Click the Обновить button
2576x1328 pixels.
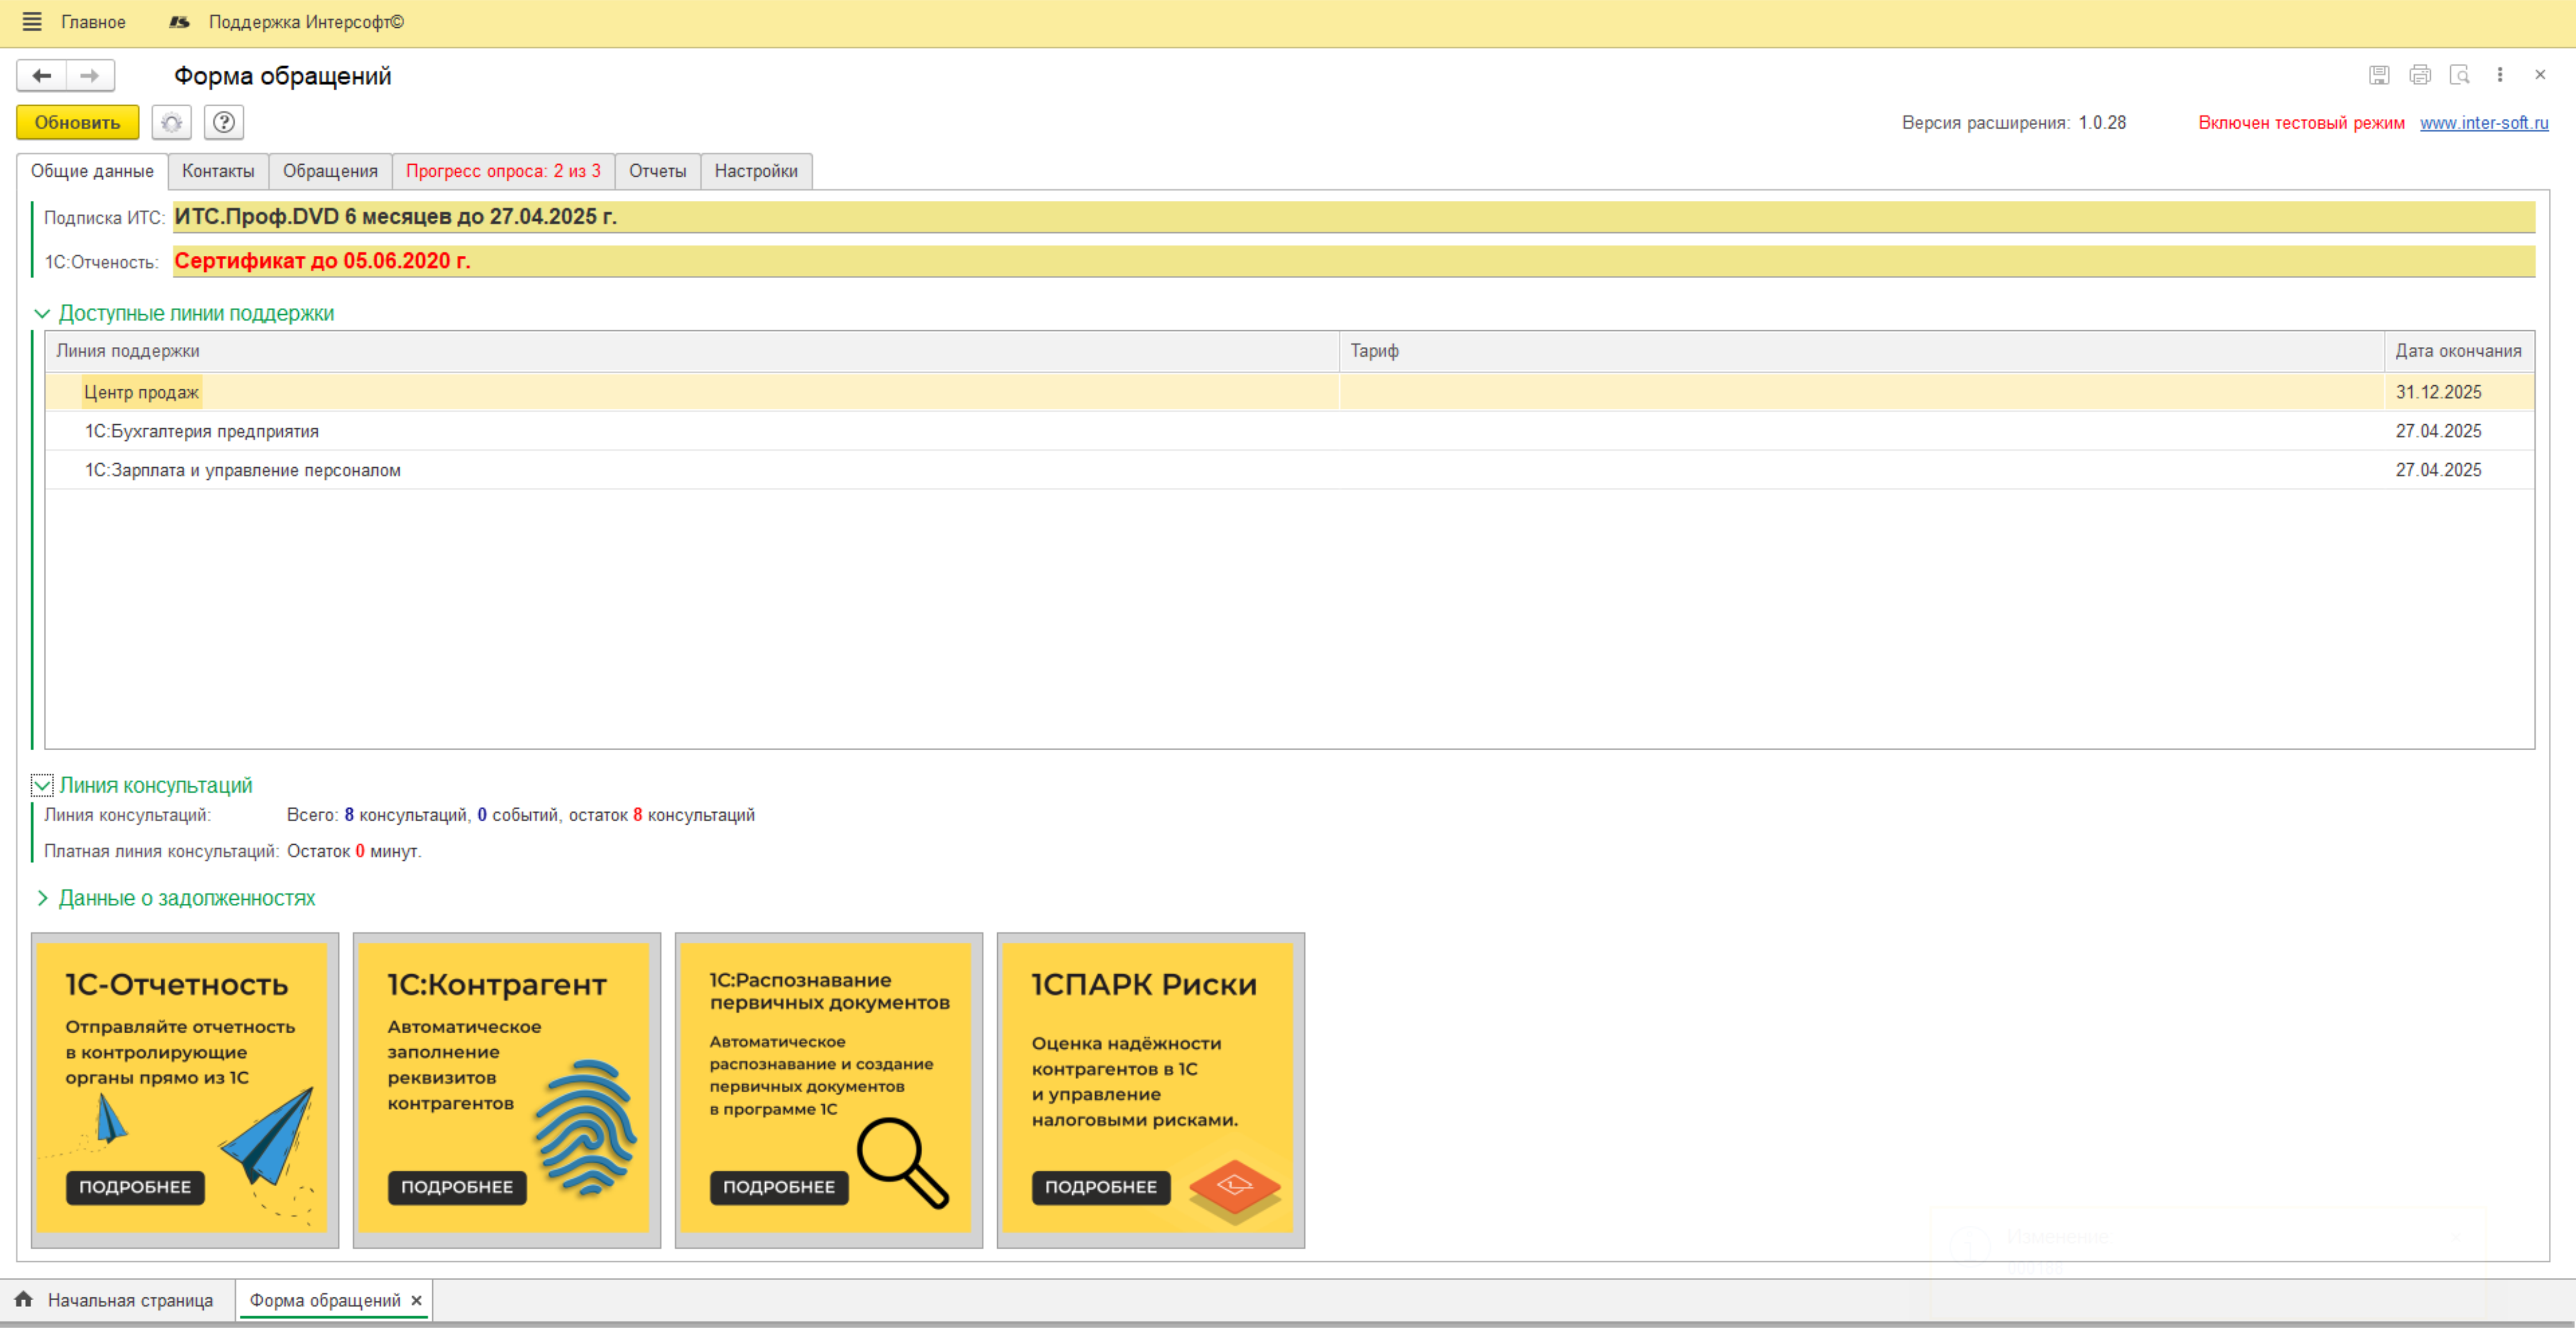coord(78,123)
